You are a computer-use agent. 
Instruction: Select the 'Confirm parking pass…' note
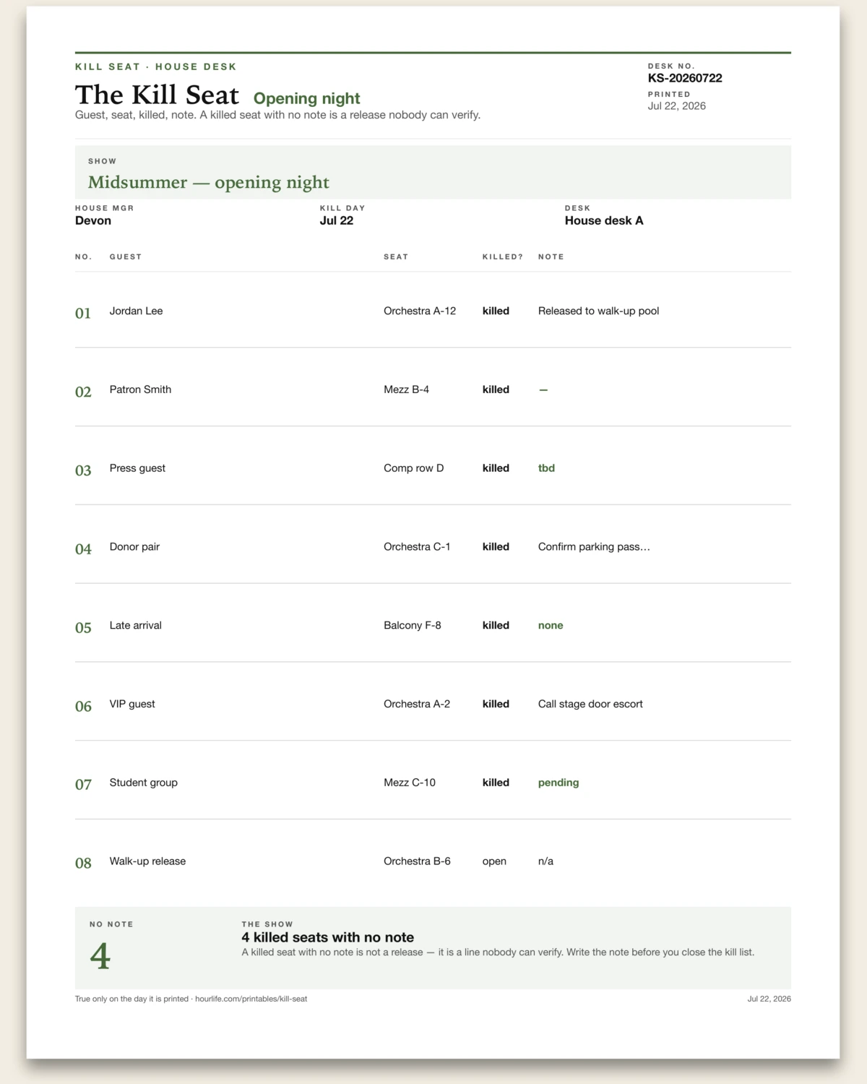click(x=594, y=547)
